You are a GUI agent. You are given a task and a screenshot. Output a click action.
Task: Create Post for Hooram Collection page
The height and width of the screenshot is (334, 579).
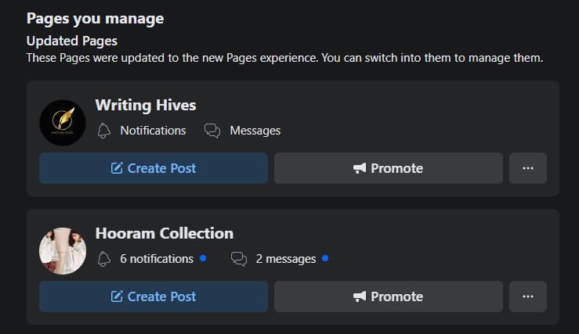coord(154,296)
